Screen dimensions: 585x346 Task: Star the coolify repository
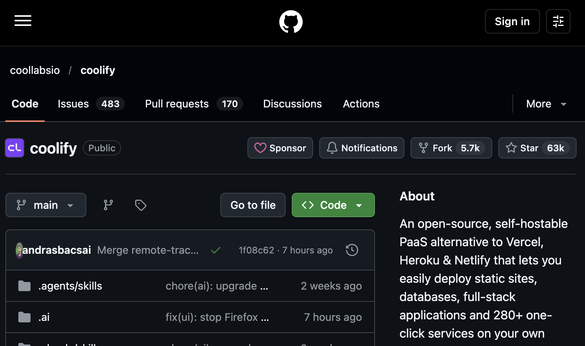click(537, 148)
